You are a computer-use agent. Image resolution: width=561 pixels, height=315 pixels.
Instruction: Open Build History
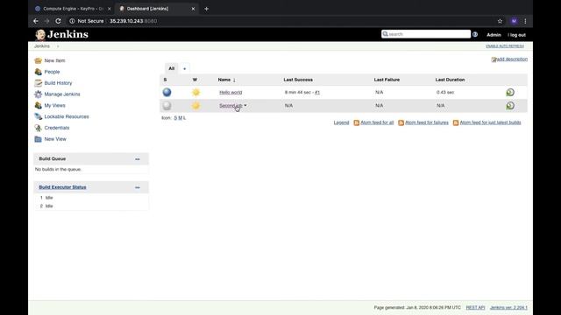[58, 83]
